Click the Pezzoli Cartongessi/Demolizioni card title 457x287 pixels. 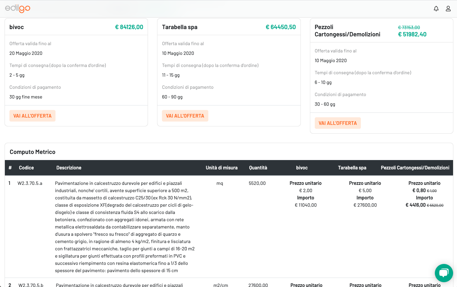pos(347,31)
